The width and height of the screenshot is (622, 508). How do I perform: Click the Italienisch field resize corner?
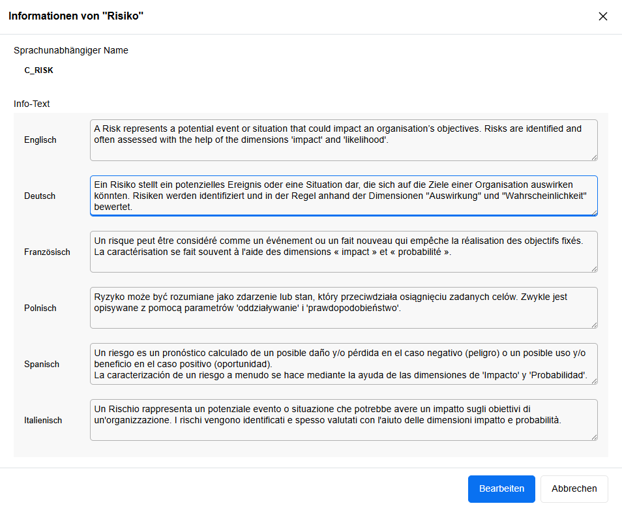(594, 437)
